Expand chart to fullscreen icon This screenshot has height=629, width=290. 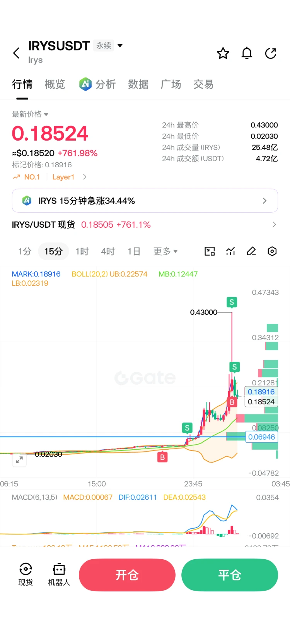[19, 460]
